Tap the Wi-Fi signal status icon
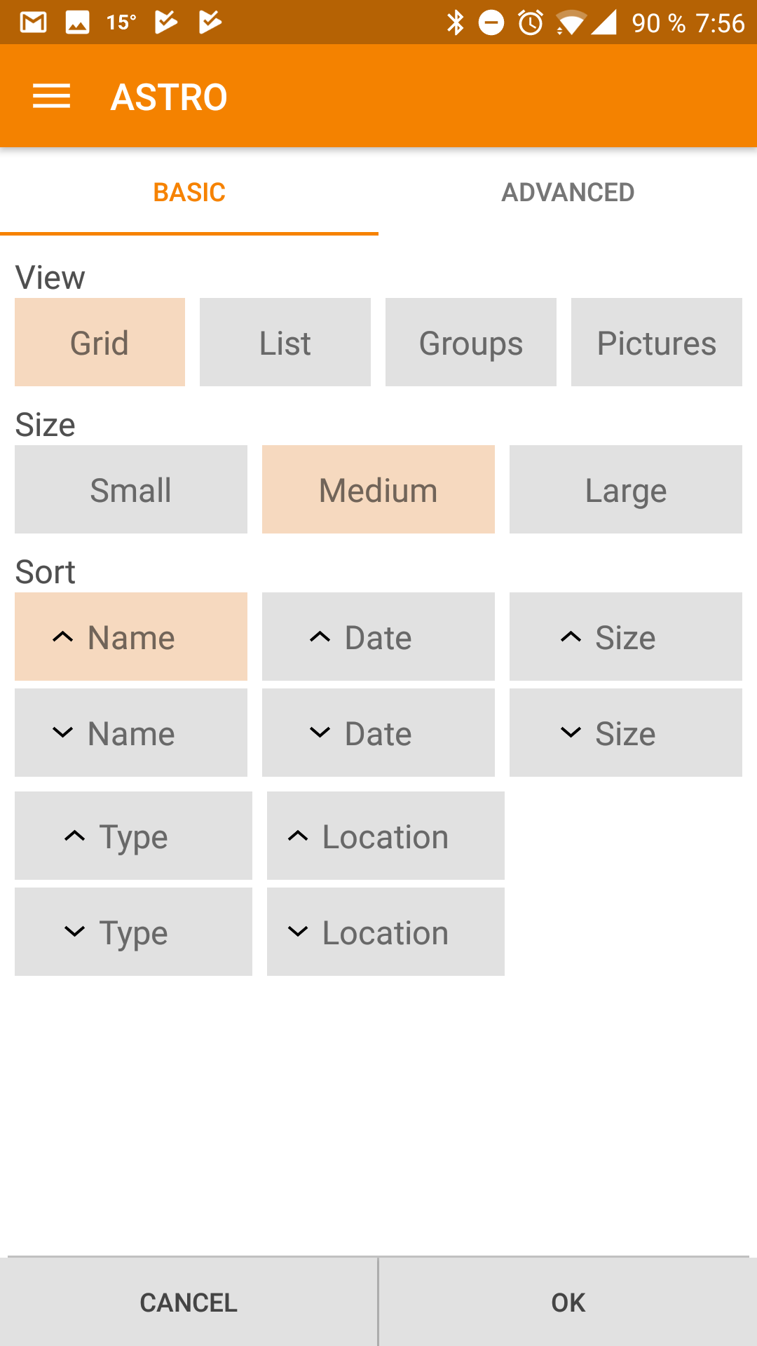 pyautogui.click(x=571, y=22)
